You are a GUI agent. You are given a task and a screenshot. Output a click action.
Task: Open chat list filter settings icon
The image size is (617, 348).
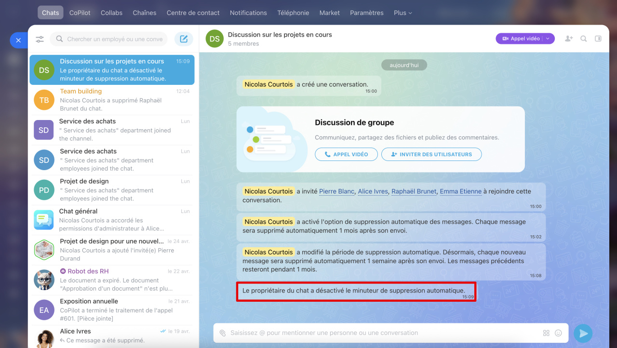point(40,39)
